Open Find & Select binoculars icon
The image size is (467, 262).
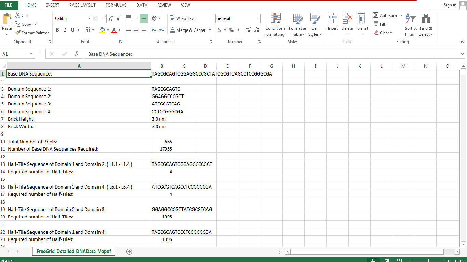tap(426, 19)
